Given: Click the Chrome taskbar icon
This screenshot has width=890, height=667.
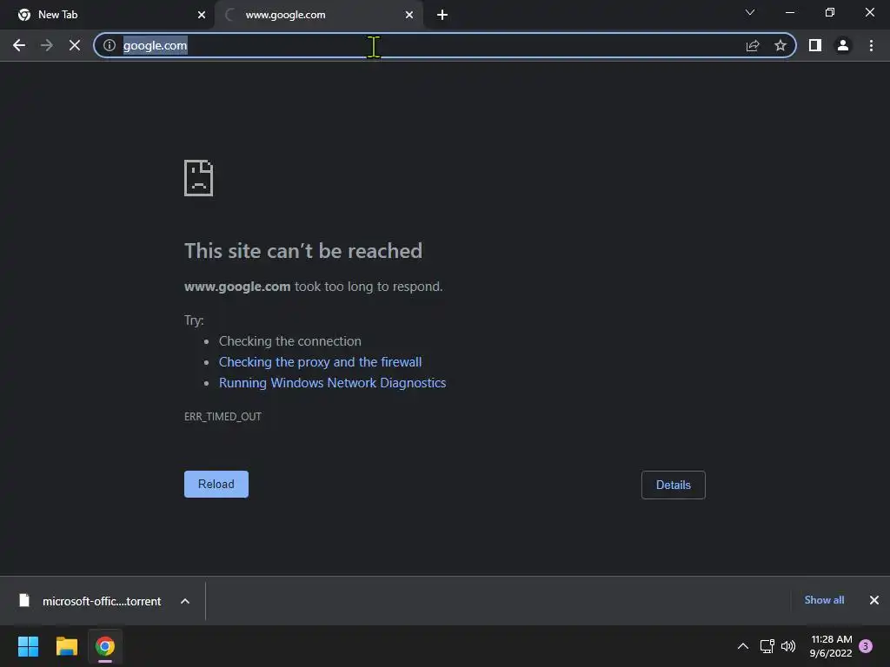Looking at the screenshot, I should (105, 646).
